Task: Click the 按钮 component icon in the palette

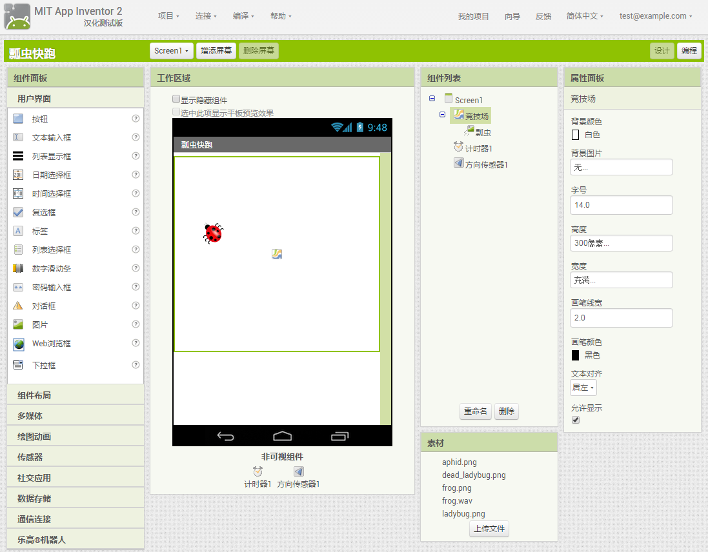Action: point(18,119)
